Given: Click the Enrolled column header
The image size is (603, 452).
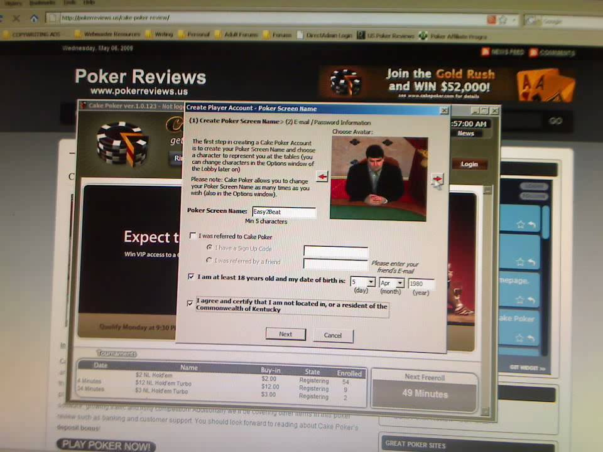Looking at the screenshot, I should point(349,373).
